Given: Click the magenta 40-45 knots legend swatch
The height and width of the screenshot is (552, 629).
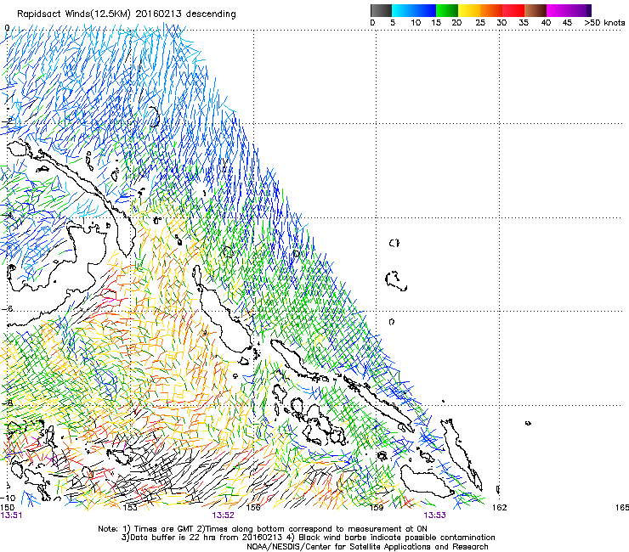Looking at the screenshot, I should click(x=558, y=10).
